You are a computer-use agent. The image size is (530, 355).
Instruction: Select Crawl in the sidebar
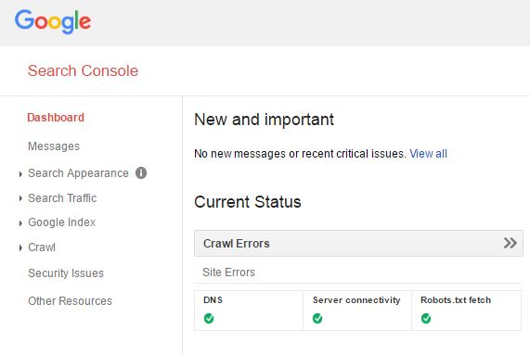pyautogui.click(x=42, y=247)
